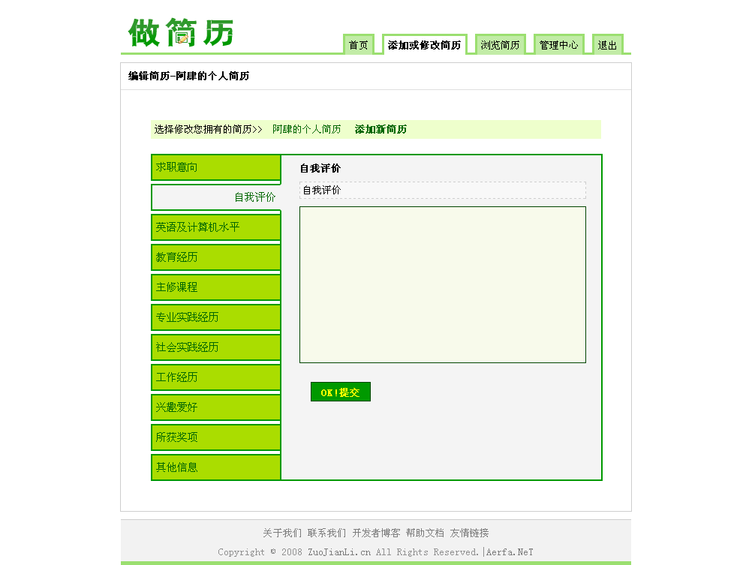The height and width of the screenshot is (565, 752).
Task: Open the 工作经历 section
Action: click(x=216, y=377)
